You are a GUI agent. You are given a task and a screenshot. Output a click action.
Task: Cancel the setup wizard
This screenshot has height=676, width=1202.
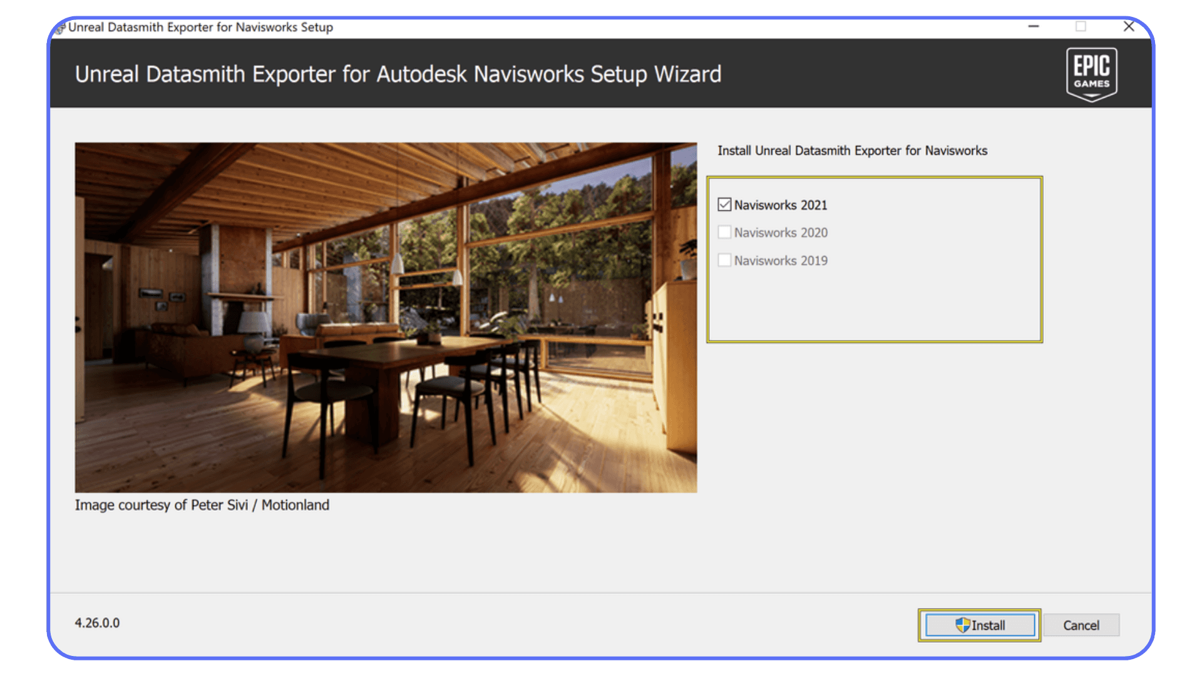(x=1081, y=625)
